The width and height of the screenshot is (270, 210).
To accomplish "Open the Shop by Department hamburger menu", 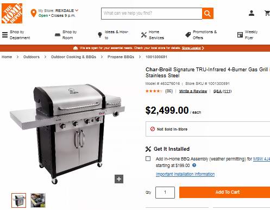I will point(5,35).
